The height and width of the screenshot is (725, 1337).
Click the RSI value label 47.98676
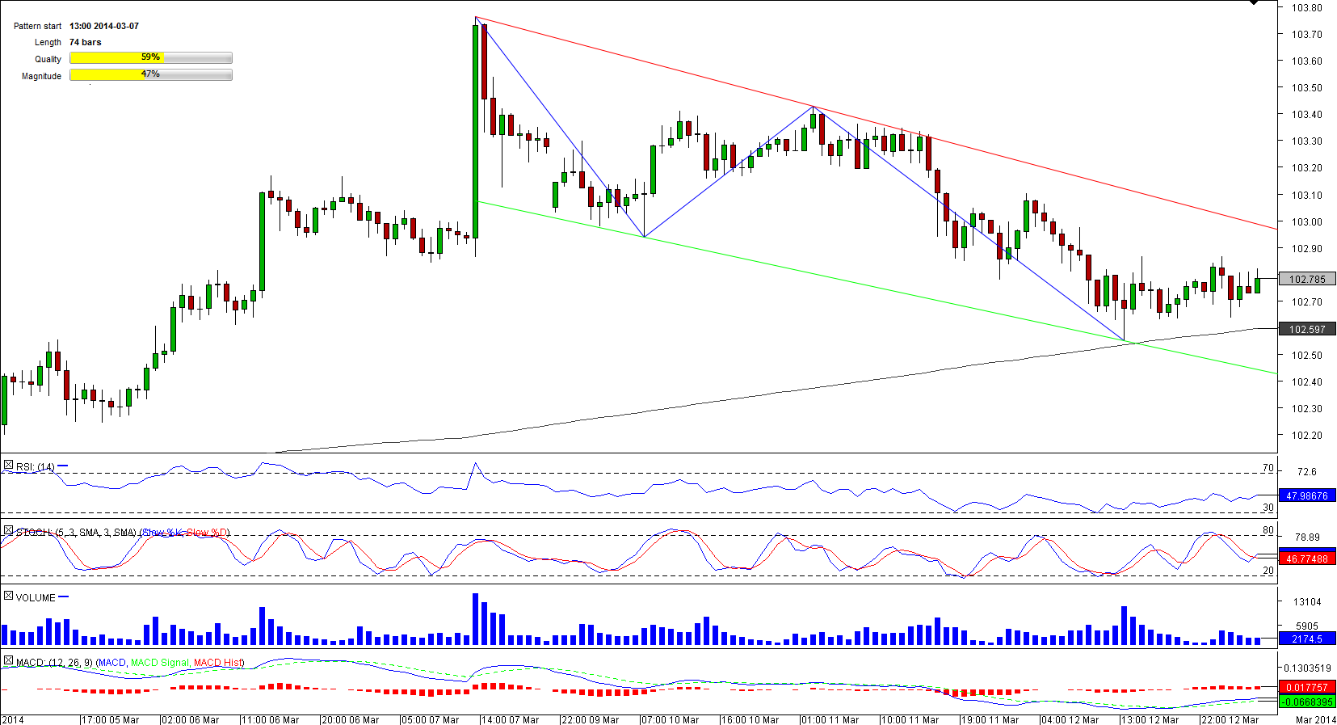[1307, 496]
